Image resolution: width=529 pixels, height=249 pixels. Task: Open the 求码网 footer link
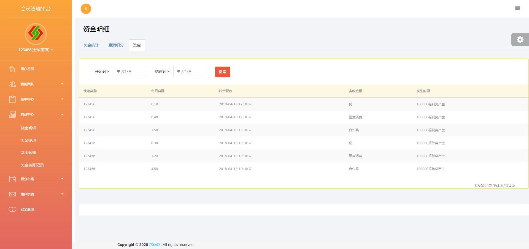[x=155, y=245]
